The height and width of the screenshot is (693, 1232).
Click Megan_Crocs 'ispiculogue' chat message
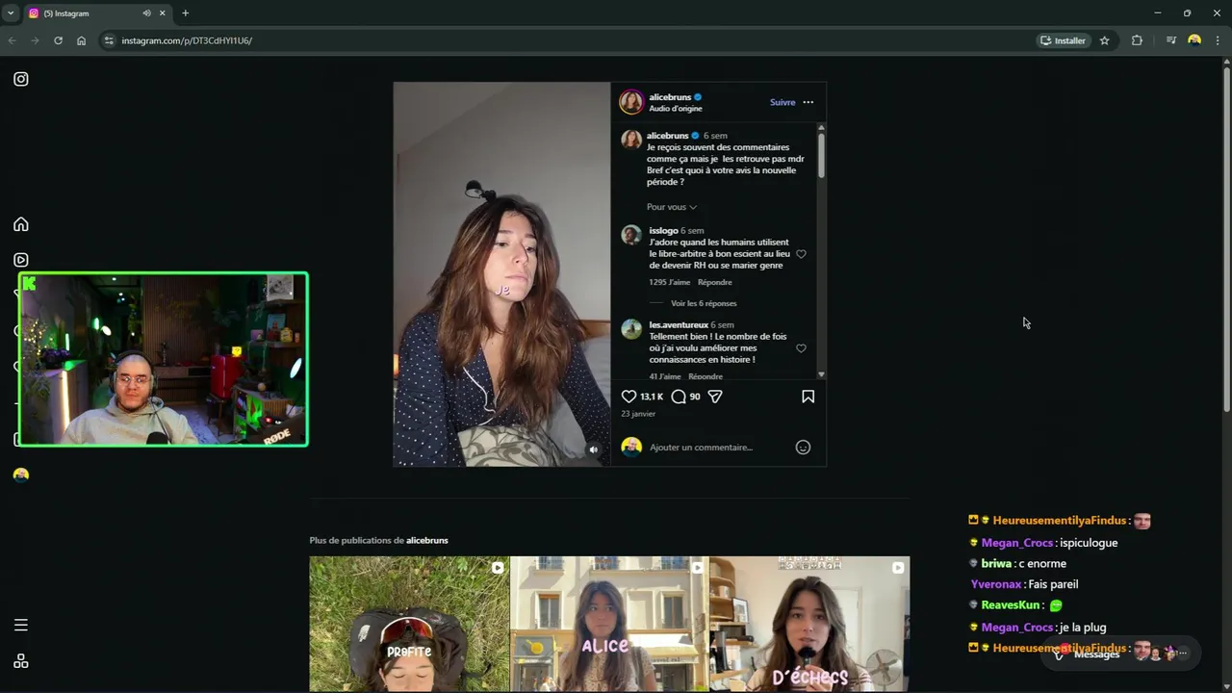click(x=1089, y=543)
